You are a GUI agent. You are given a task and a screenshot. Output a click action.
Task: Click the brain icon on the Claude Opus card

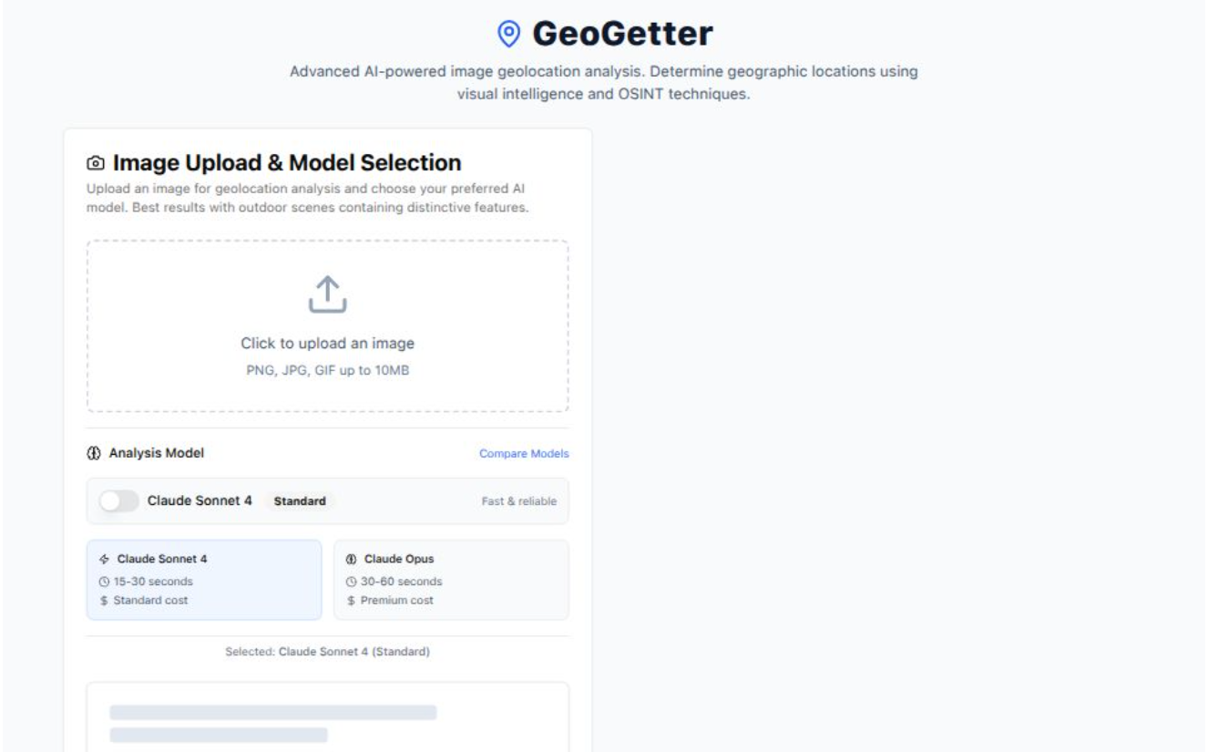coord(351,560)
